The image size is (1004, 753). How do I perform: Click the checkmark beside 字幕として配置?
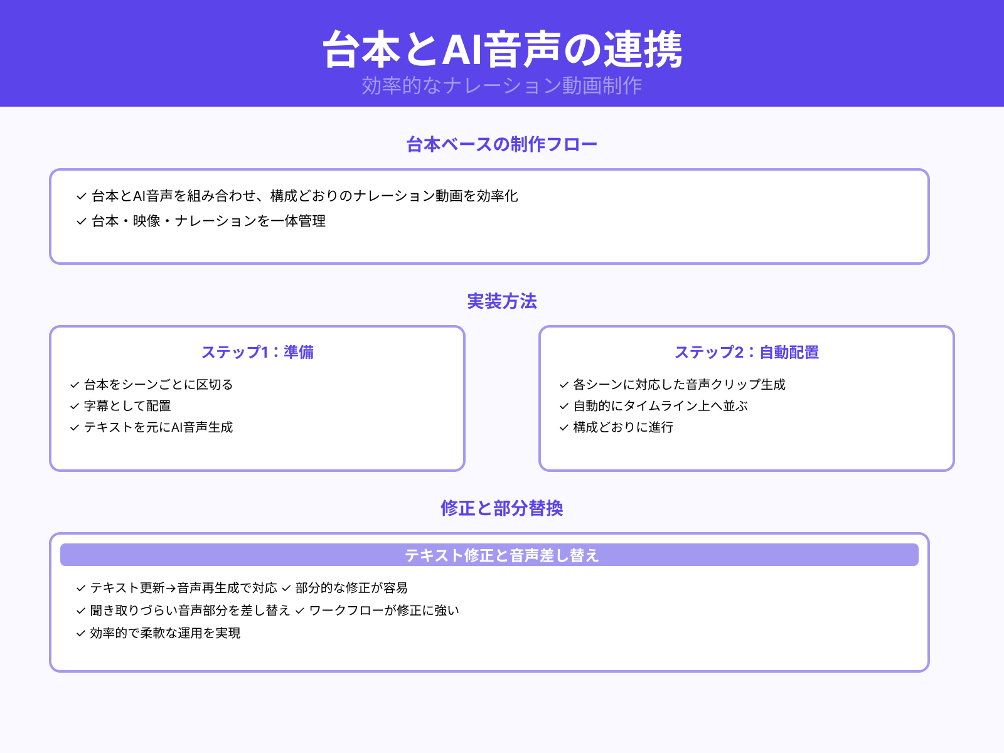[73, 407]
